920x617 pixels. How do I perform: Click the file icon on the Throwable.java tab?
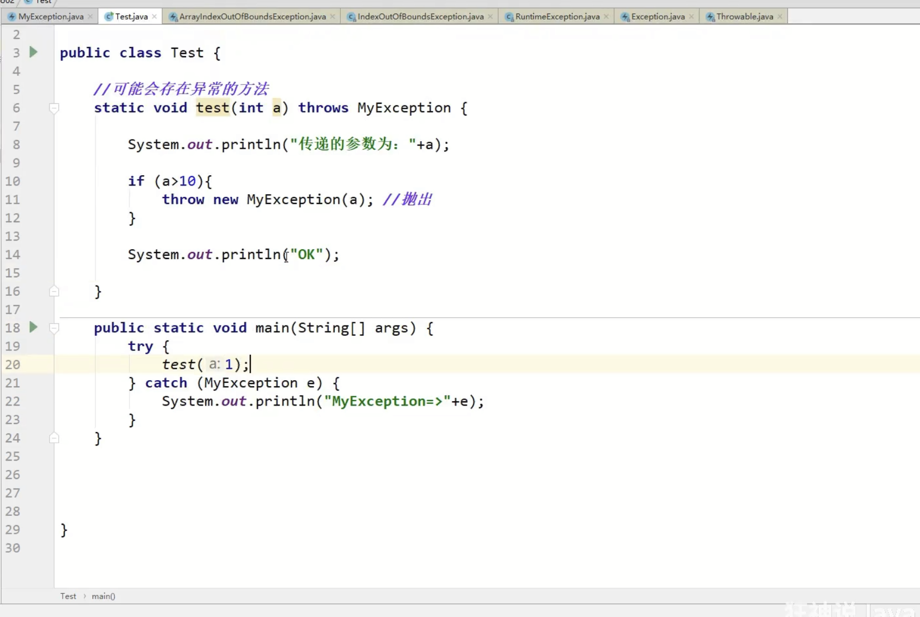click(x=710, y=17)
